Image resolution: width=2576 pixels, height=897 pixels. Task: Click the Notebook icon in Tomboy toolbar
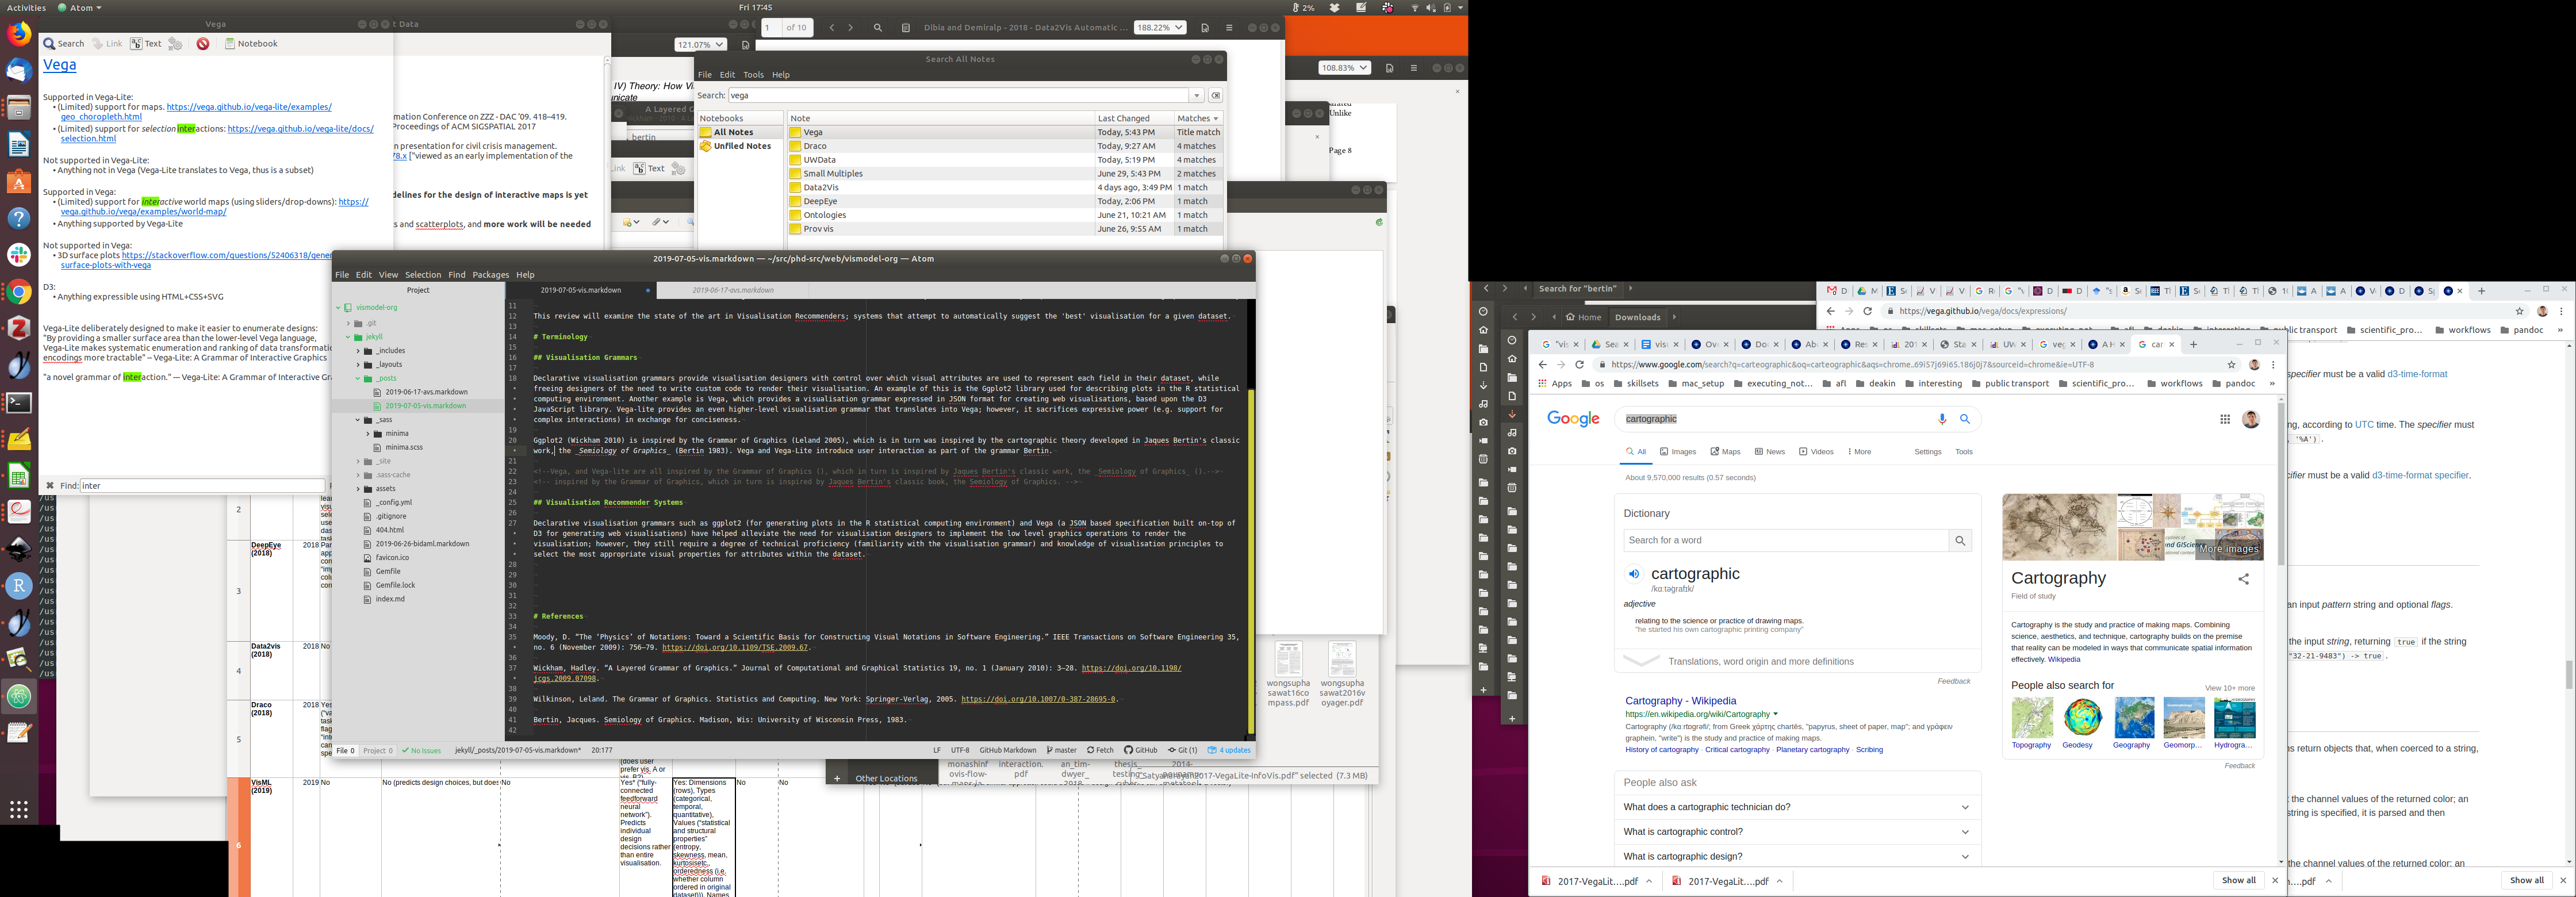[x=230, y=44]
